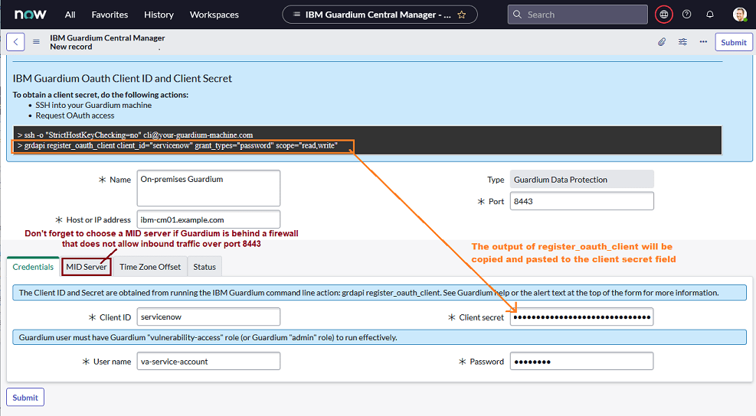
Task: Click the Password field
Action: tap(581, 361)
